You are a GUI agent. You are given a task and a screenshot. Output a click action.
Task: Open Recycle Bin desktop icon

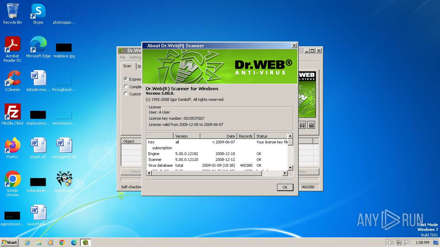(x=12, y=14)
